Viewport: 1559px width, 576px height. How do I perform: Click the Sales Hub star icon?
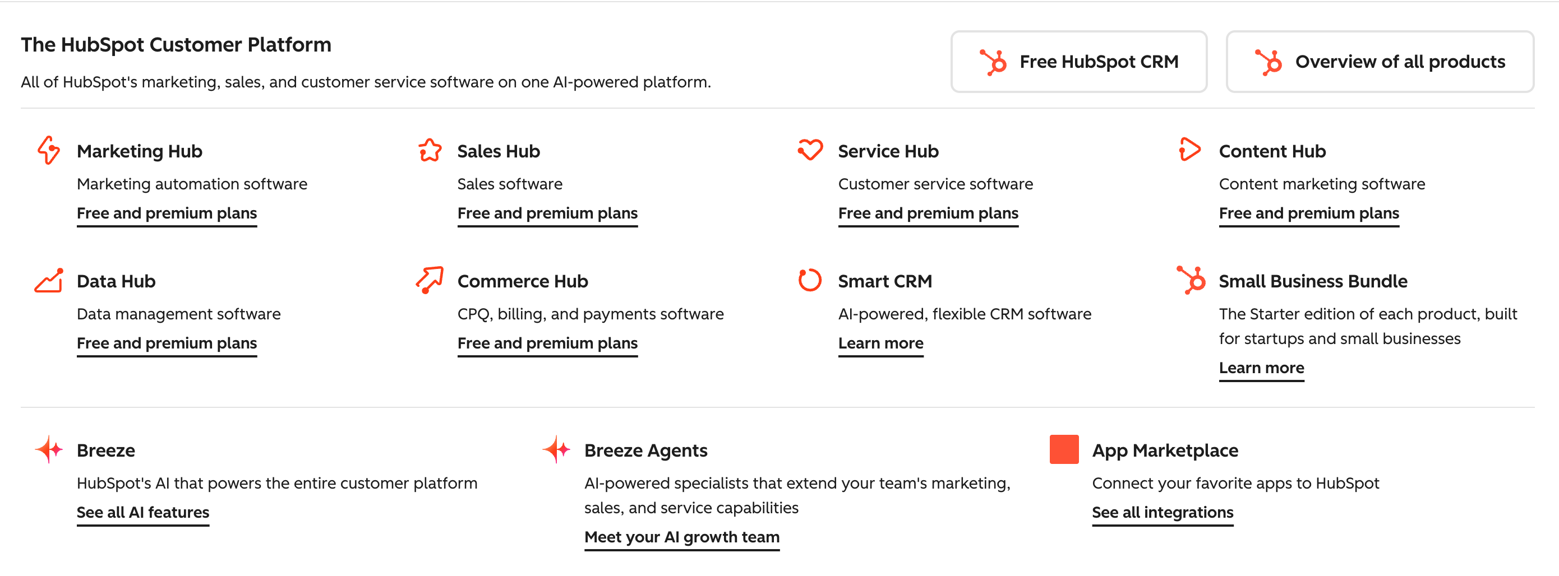point(430,150)
